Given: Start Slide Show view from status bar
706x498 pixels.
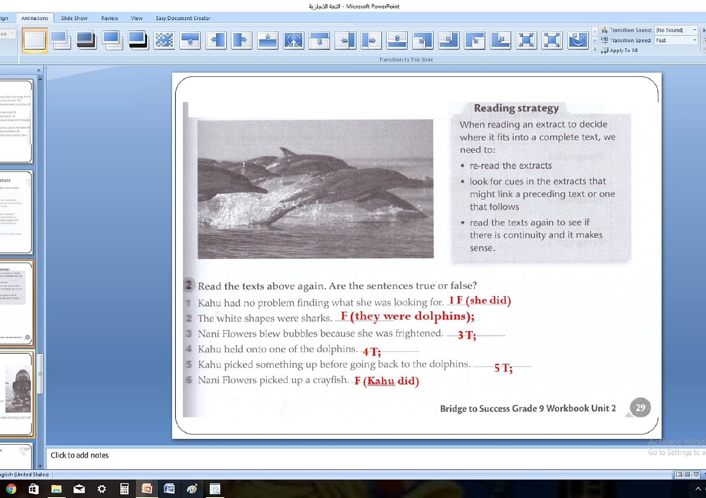Looking at the screenshot, I should coord(696,475).
